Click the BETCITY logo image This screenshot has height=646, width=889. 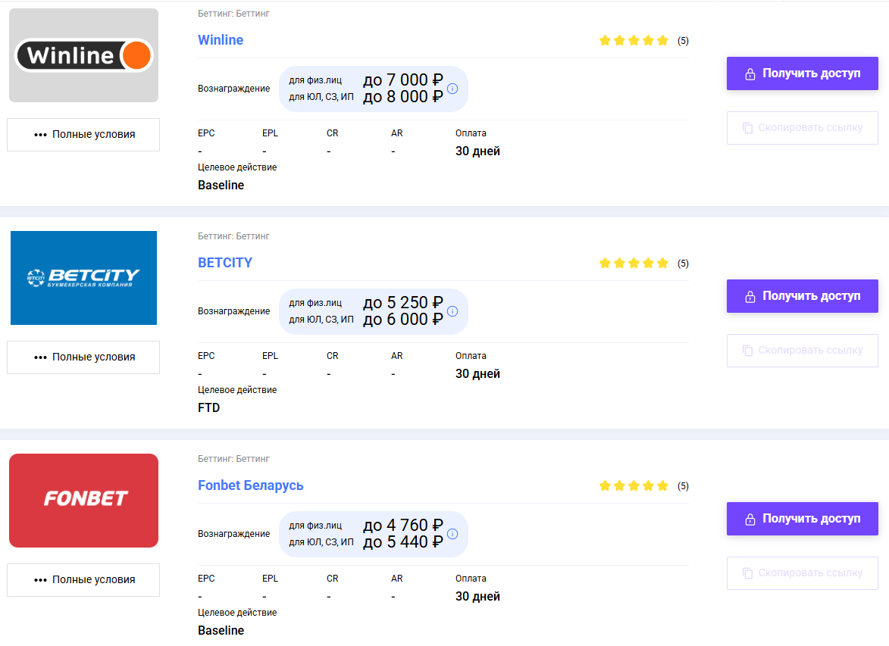[x=83, y=278]
